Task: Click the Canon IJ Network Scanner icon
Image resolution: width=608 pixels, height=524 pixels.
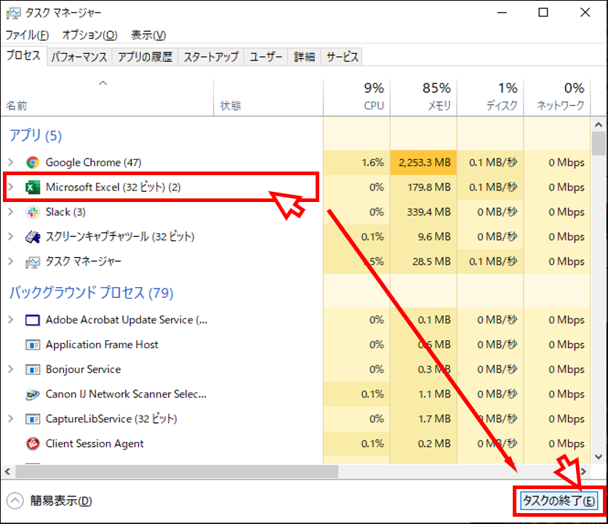Action: pos(33,395)
